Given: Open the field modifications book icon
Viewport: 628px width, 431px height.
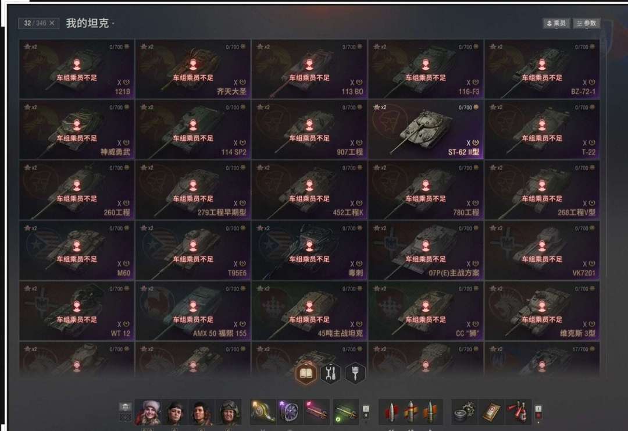Looking at the screenshot, I should [306, 374].
